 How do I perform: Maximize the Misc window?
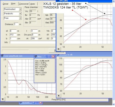pos(49,57)
